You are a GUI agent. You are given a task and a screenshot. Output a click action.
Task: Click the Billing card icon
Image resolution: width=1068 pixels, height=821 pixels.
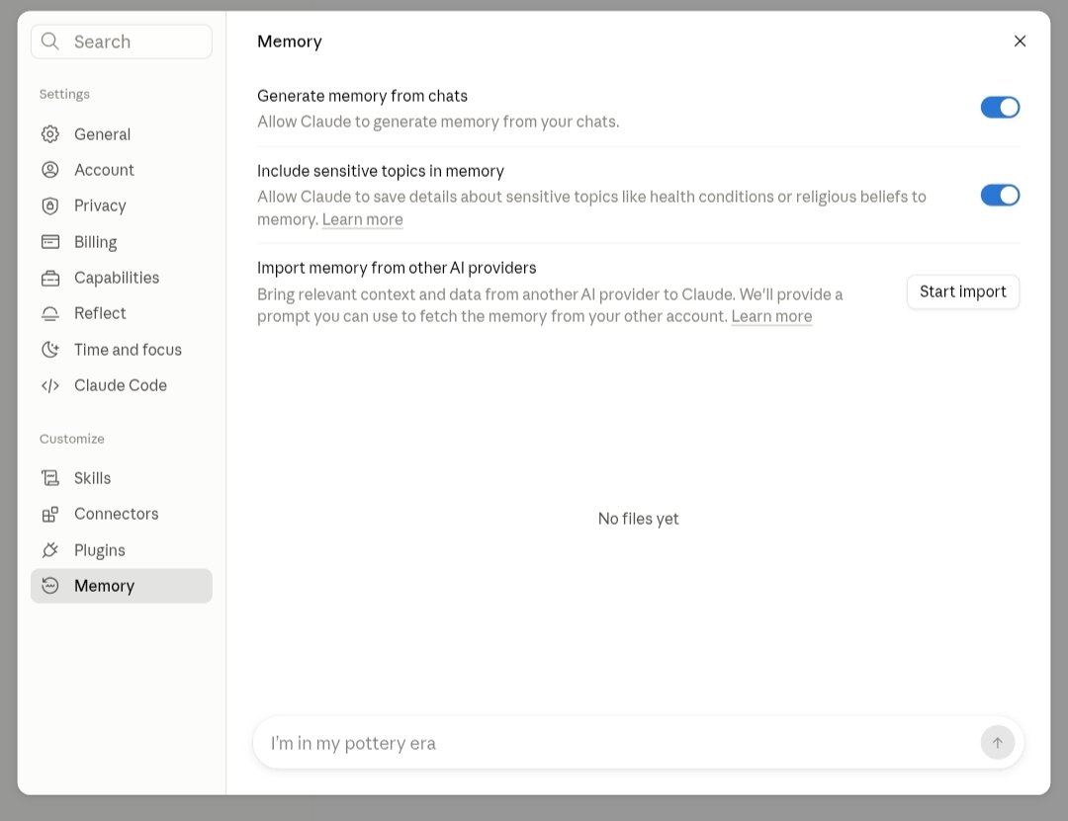coord(49,242)
